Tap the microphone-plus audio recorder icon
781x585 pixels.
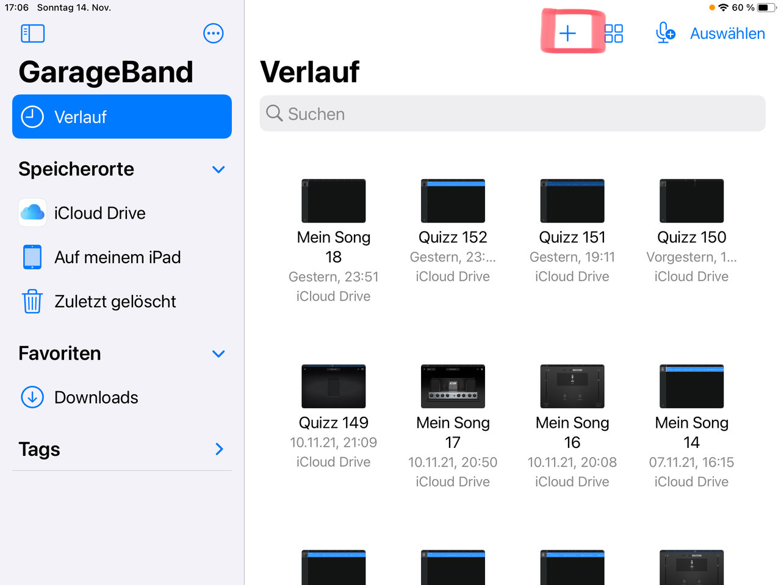(x=664, y=33)
